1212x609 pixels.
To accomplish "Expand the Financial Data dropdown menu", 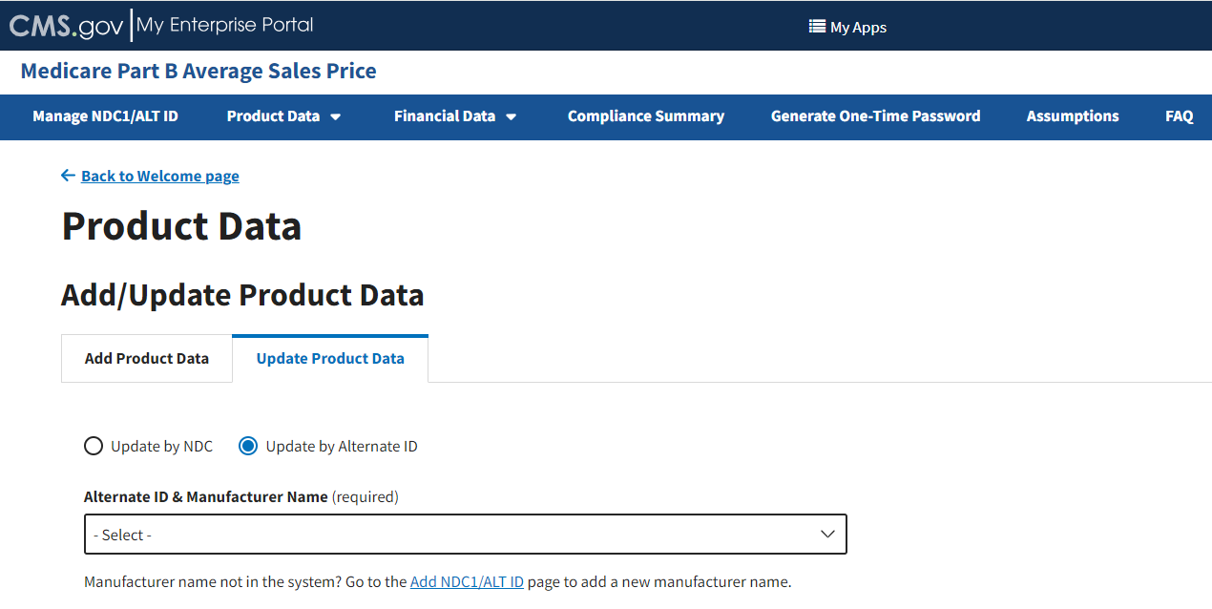I will tap(455, 116).
